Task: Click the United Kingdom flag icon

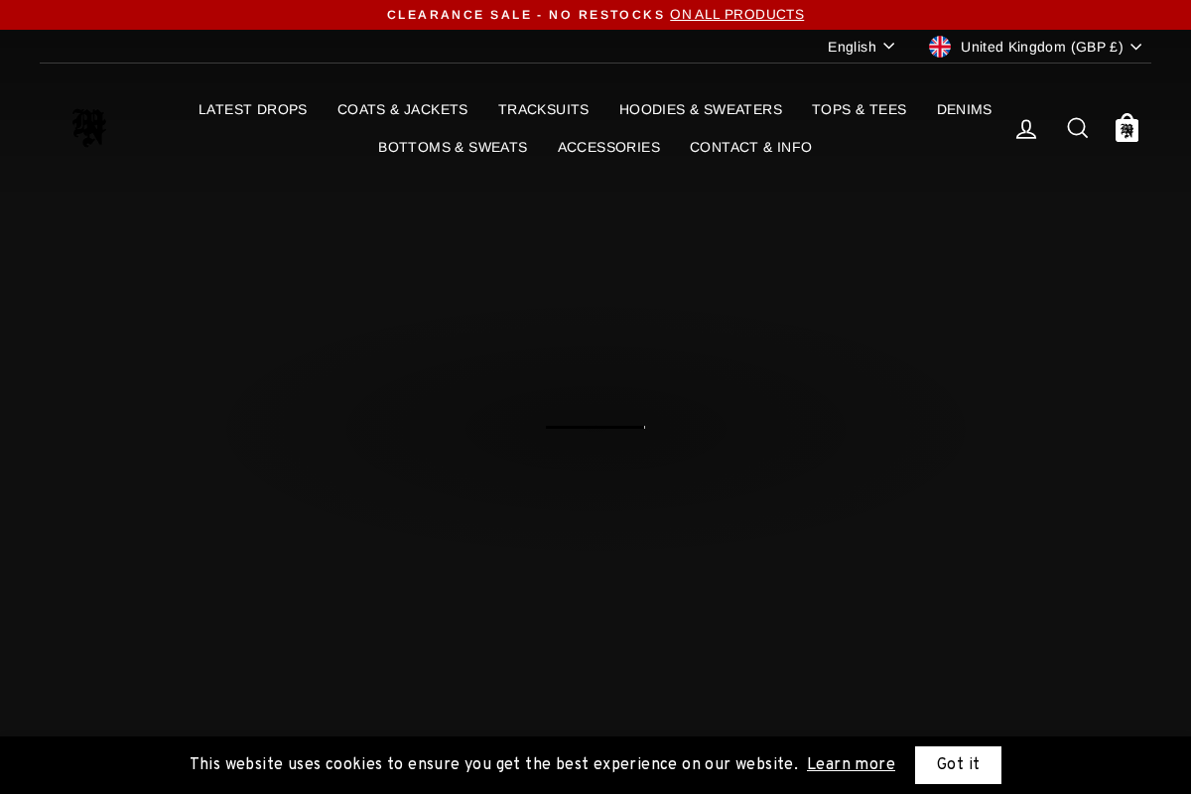Action: coord(939,46)
